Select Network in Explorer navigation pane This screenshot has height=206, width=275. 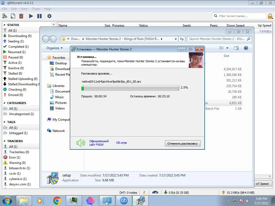(56, 131)
